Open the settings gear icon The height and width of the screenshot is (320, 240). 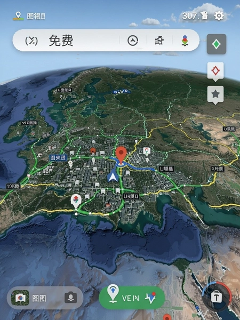[x=219, y=15]
